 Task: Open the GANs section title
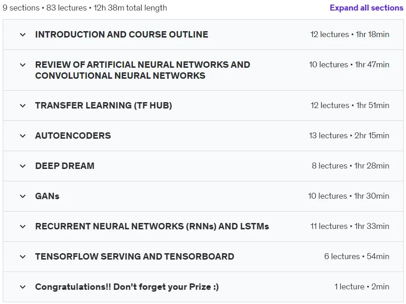pos(47,196)
